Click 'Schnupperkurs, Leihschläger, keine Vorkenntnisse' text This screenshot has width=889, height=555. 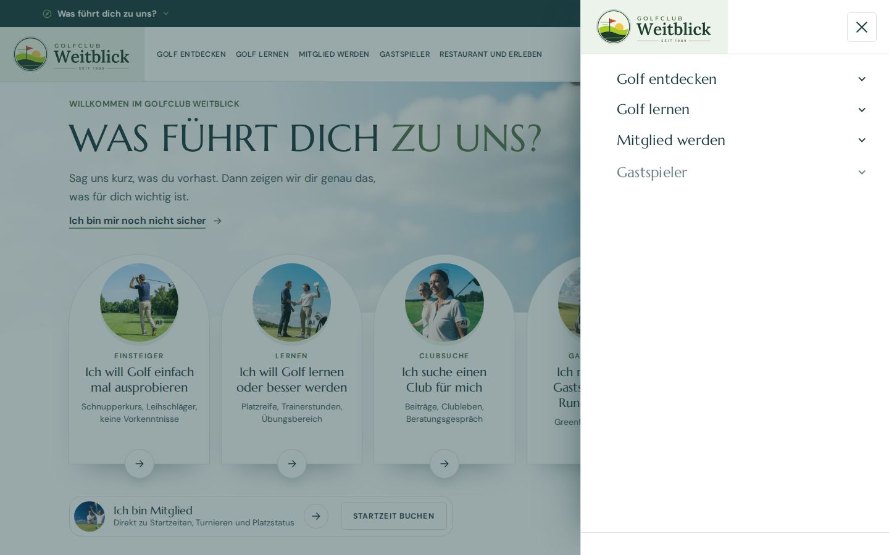click(140, 413)
